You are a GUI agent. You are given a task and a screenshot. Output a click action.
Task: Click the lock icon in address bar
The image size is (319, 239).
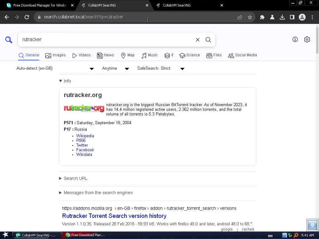click(x=39, y=17)
